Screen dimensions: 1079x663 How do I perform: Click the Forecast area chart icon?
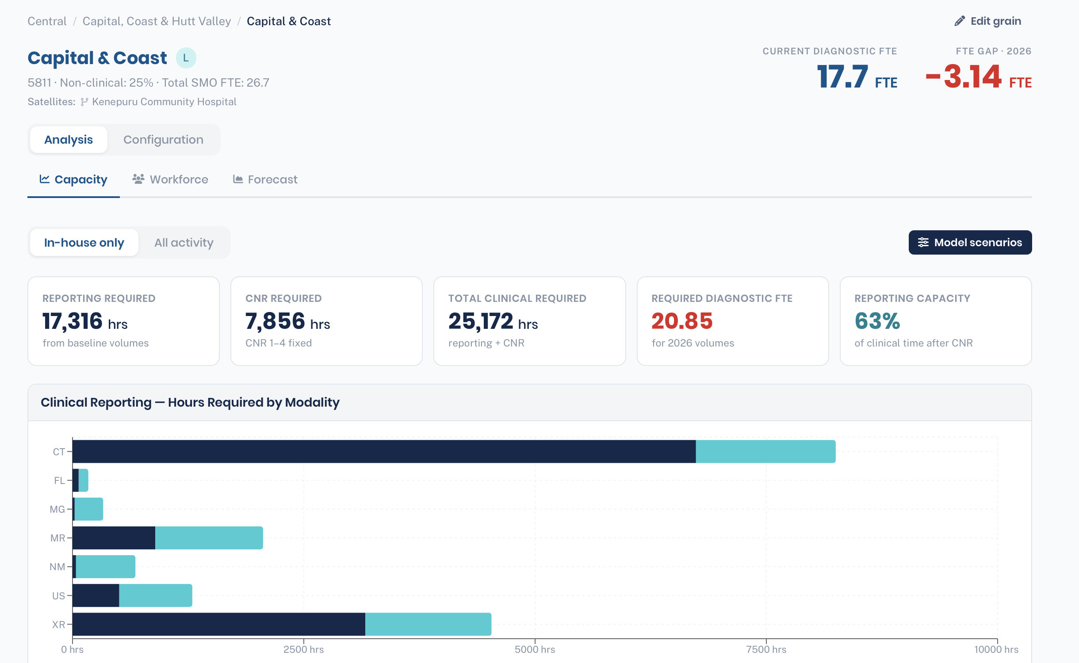(x=238, y=179)
